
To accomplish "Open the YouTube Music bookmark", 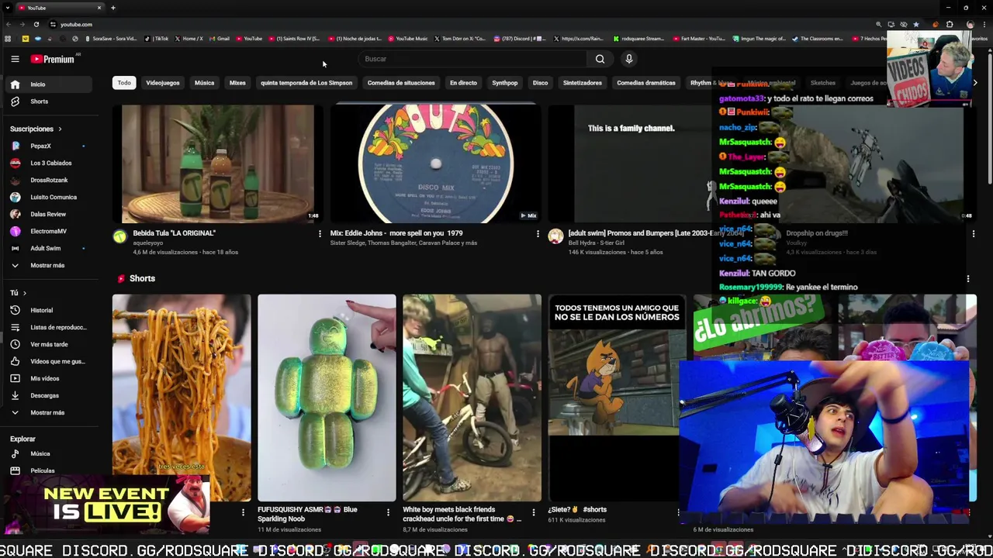I will [x=408, y=39].
